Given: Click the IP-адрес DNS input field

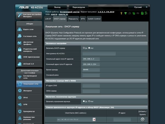Looking at the screenshot, I should [x=91, y=86].
